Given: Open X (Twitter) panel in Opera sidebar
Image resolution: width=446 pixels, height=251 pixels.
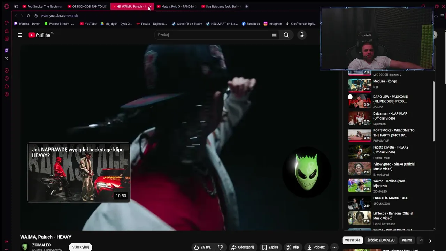Looking at the screenshot, I should pyautogui.click(x=7, y=59).
